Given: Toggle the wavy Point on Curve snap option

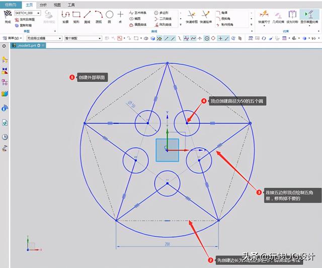Looking at the screenshot, I should 193,38.
